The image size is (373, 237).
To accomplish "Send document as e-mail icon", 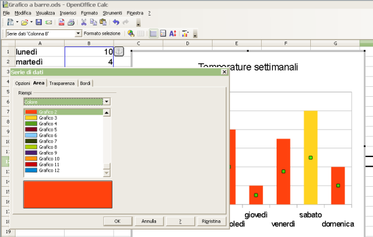I will click(48, 22).
